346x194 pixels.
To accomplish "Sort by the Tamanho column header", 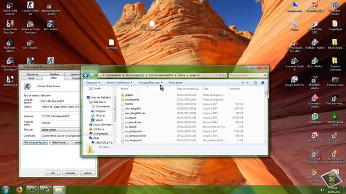I will [x=234, y=89].
